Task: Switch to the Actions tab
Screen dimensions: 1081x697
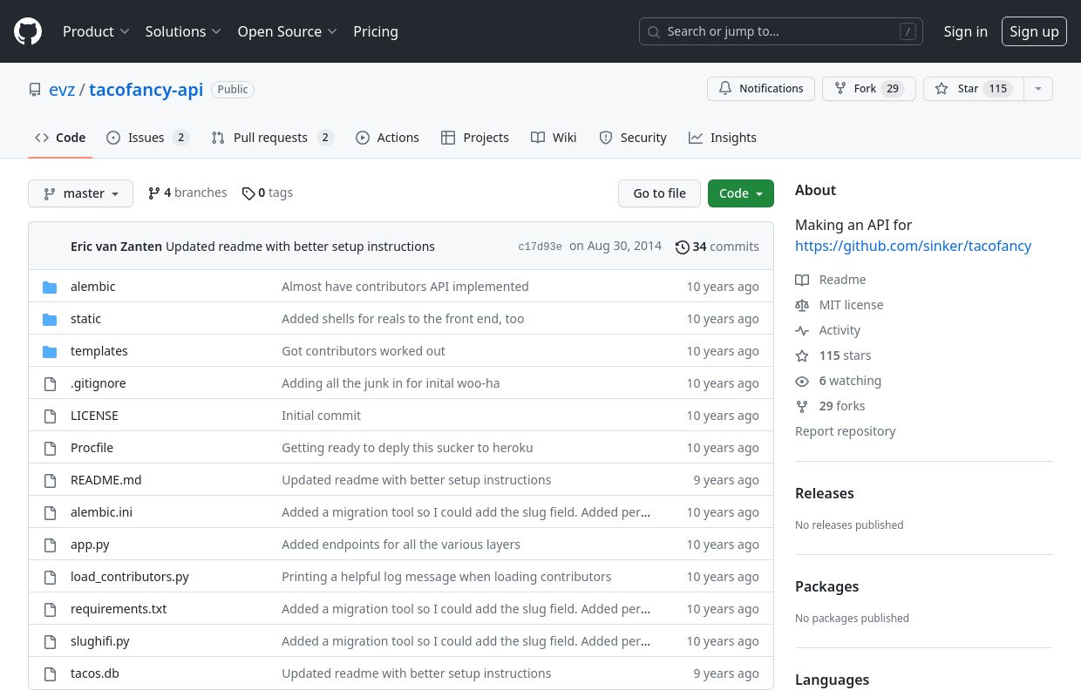Action: coord(387,138)
